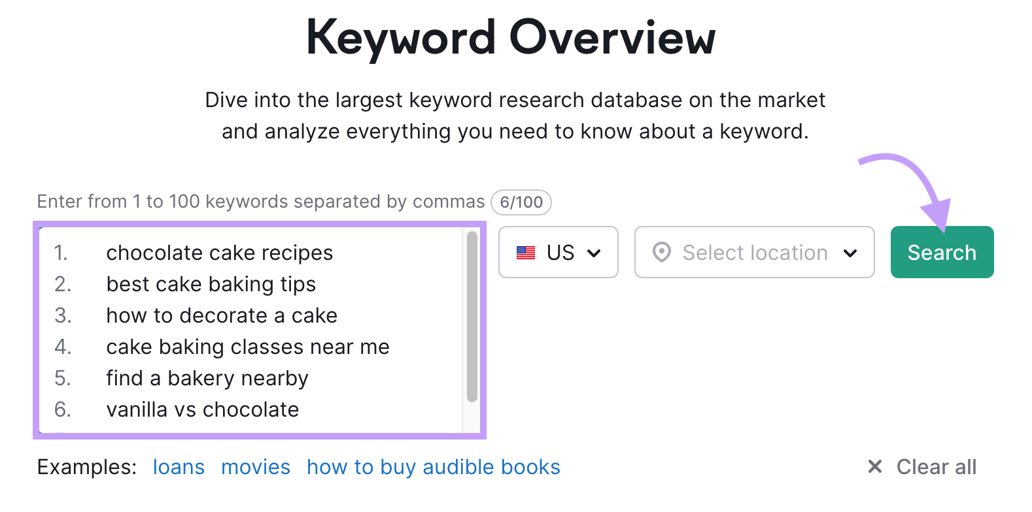This screenshot has width=1032, height=512.
Task: Select the chocolate cake recipes keyword line
Action: pos(220,252)
